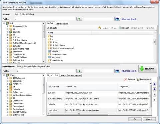Switch to source Search Results tab
The height and width of the screenshot is (124, 160).
pos(62,24)
